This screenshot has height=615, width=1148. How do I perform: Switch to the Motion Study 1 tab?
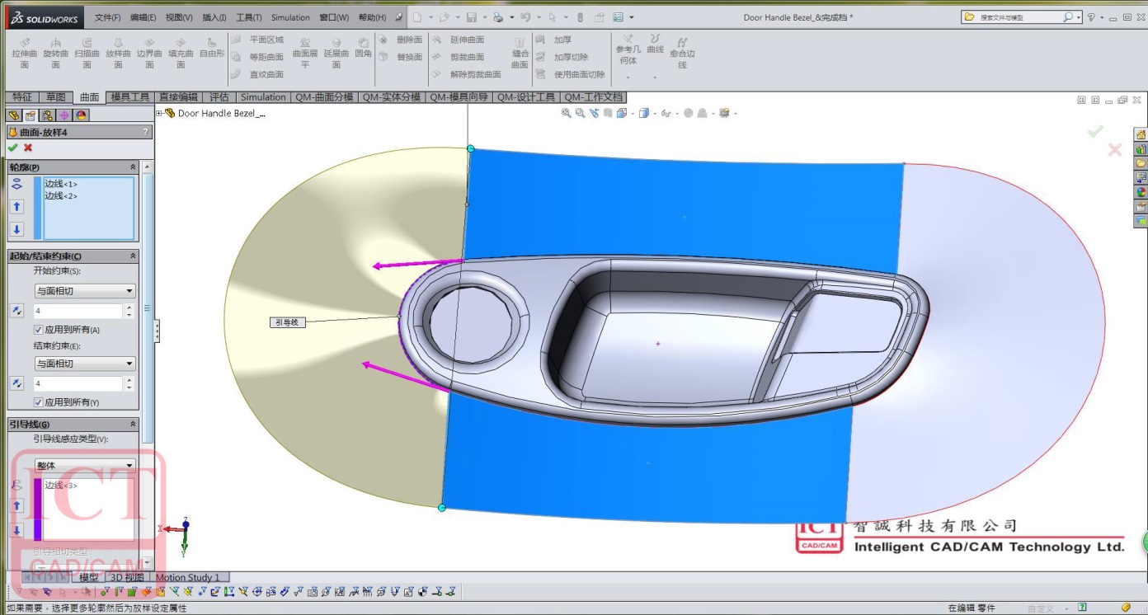[x=188, y=577]
